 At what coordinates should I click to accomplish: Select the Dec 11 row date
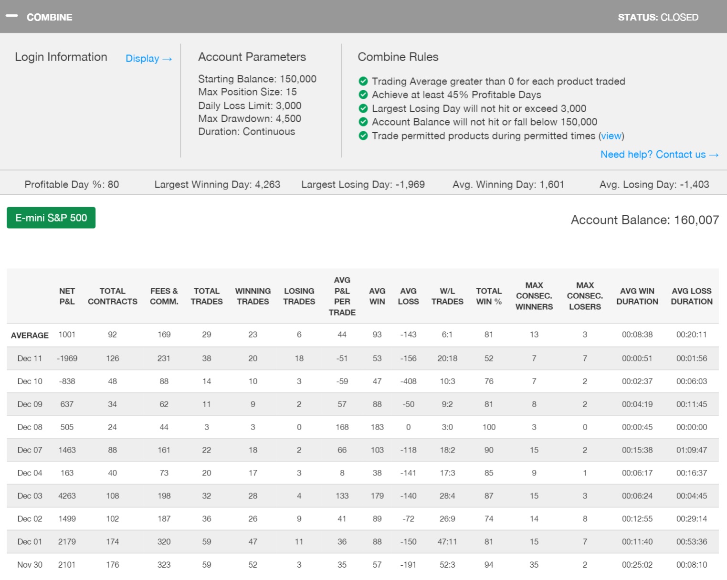point(30,359)
